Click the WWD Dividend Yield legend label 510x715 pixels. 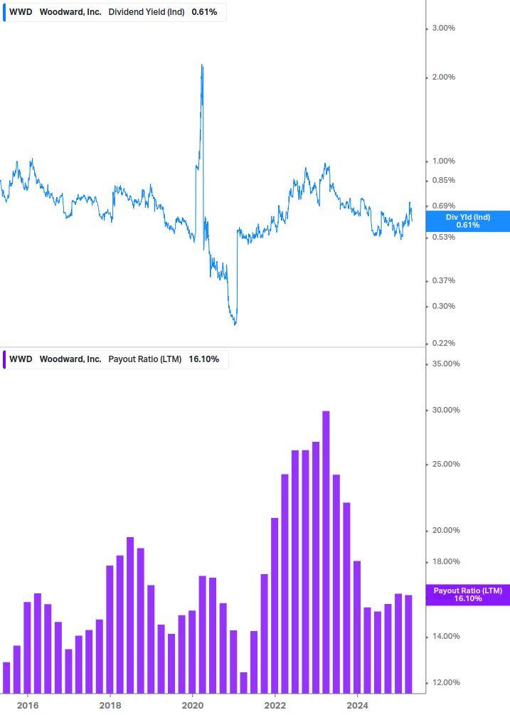click(114, 12)
